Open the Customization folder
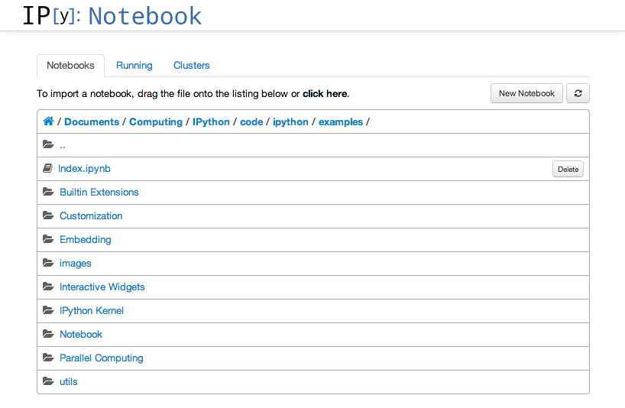This screenshot has width=625, height=408. 91,216
